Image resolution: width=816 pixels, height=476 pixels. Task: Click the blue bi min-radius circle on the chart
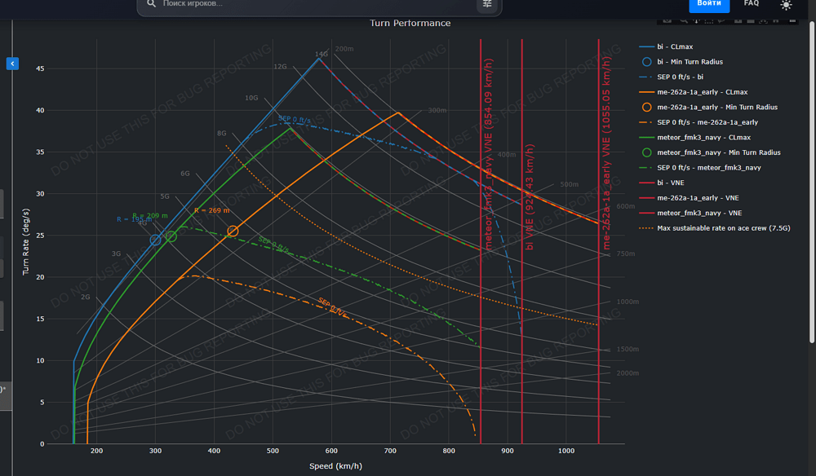coord(156,240)
